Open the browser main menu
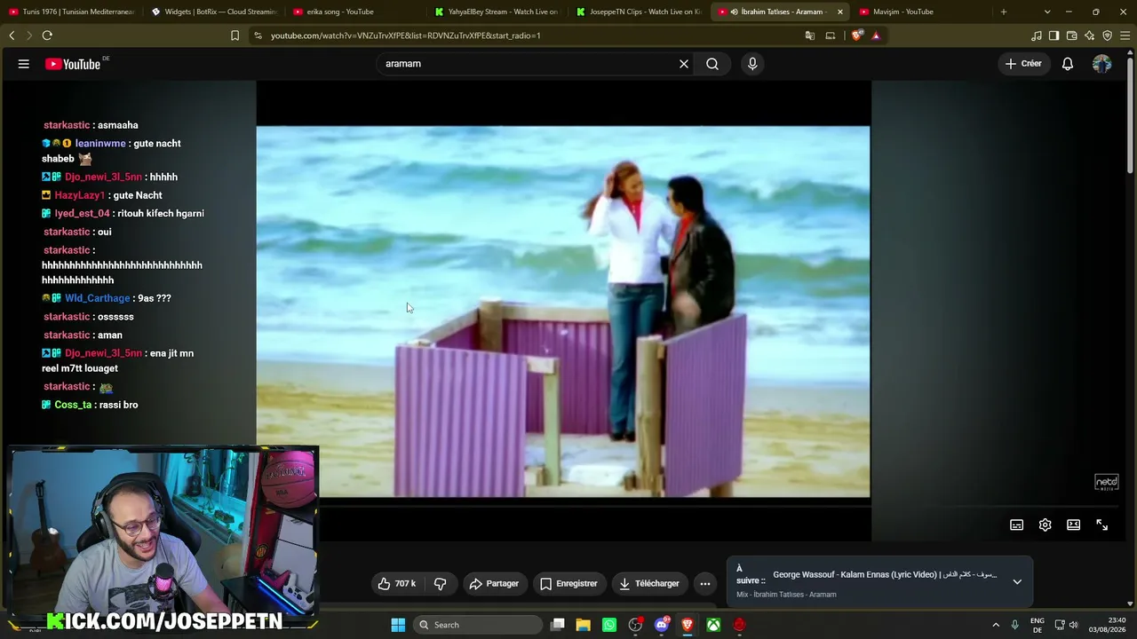Viewport: 1137px width, 639px height. (x=1125, y=35)
